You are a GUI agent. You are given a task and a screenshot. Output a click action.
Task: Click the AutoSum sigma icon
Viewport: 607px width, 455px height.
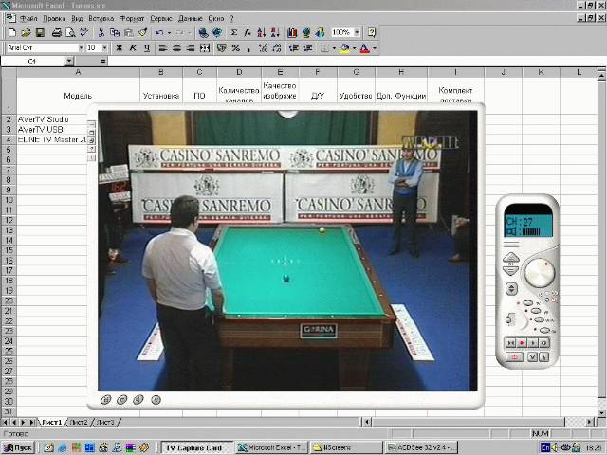pos(234,33)
